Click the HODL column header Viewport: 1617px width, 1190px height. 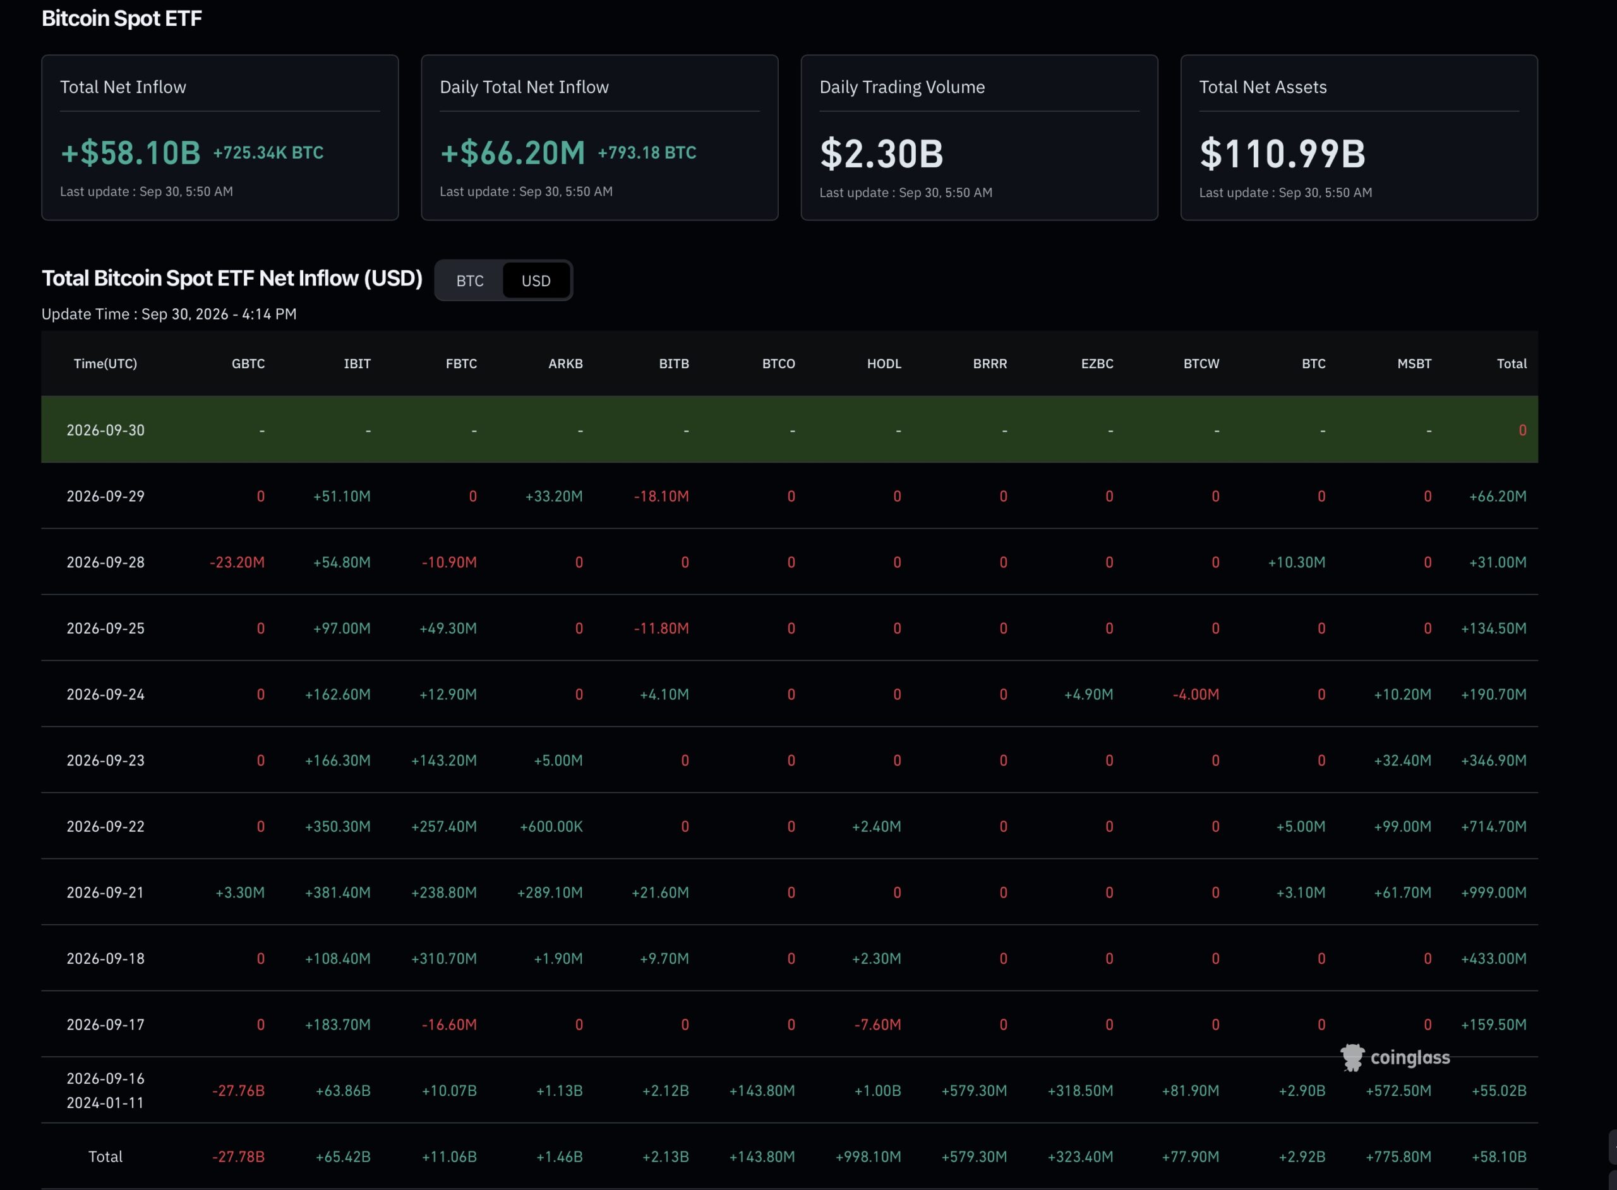click(x=884, y=364)
